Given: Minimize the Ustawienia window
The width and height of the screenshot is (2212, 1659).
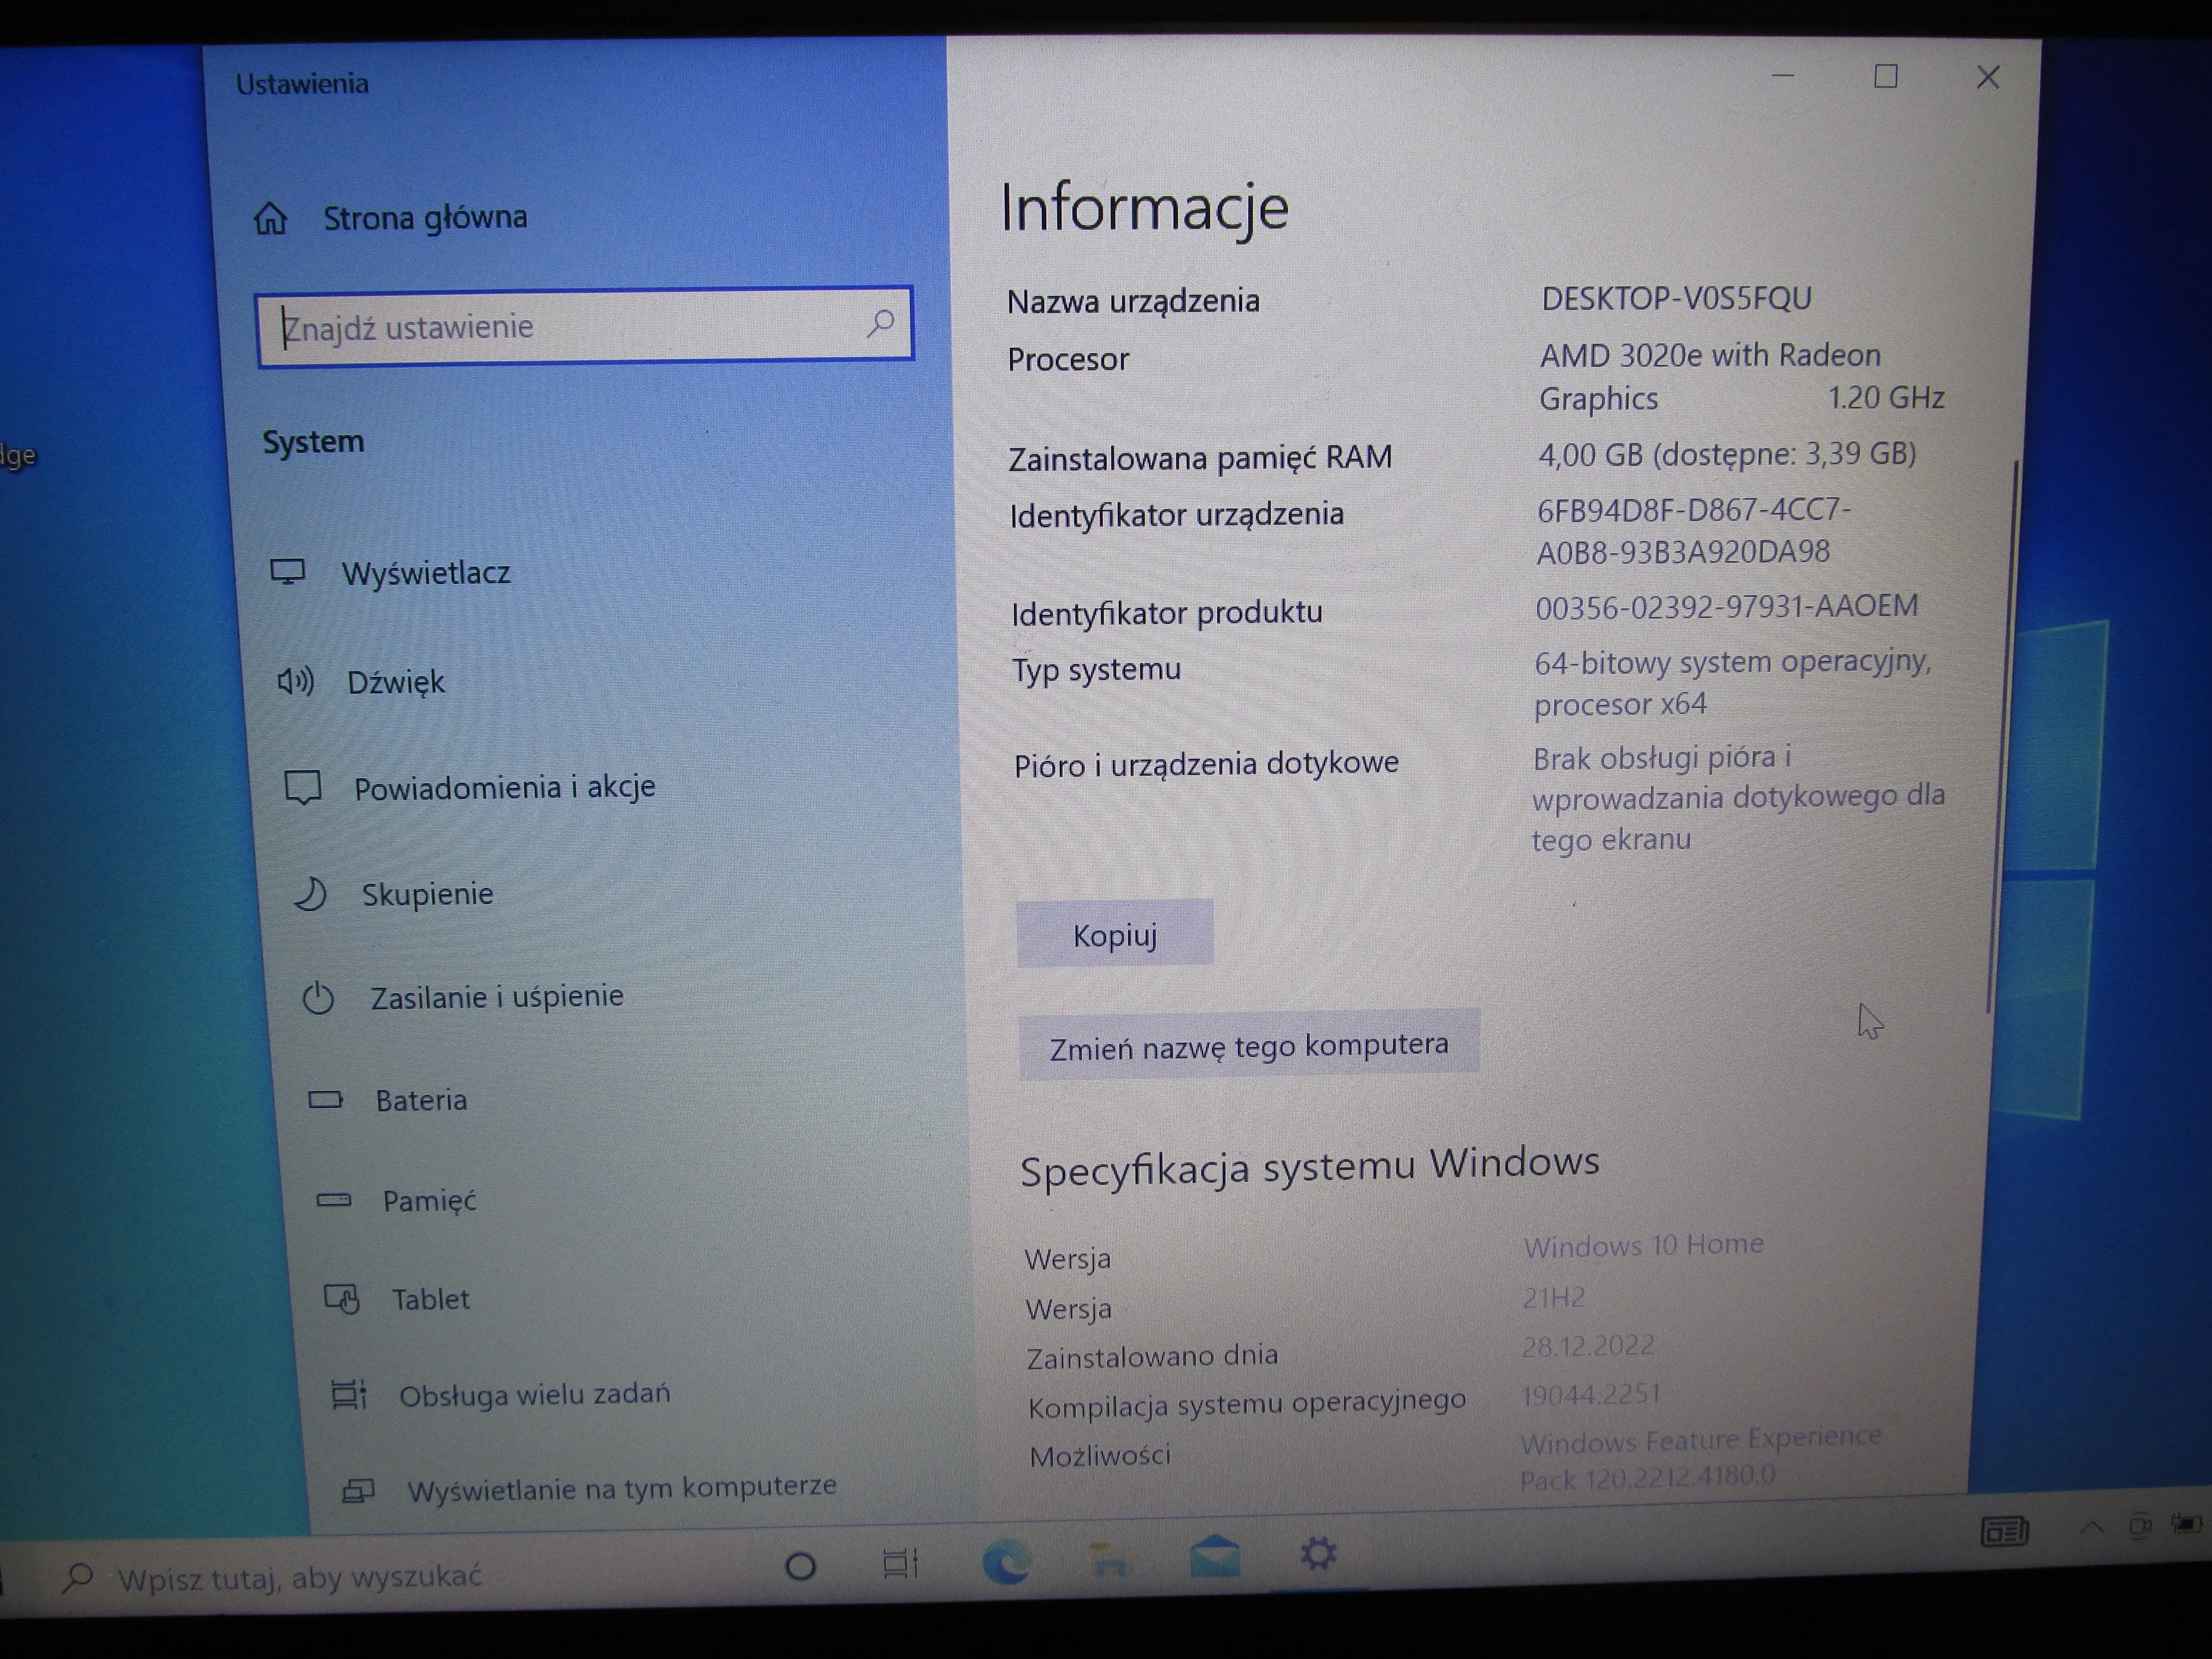Looking at the screenshot, I should [1783, 76].
